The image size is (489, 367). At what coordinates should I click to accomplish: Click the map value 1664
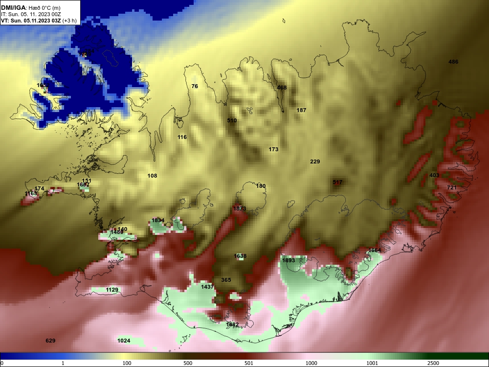pyautogui.click(x=375, y=250)
